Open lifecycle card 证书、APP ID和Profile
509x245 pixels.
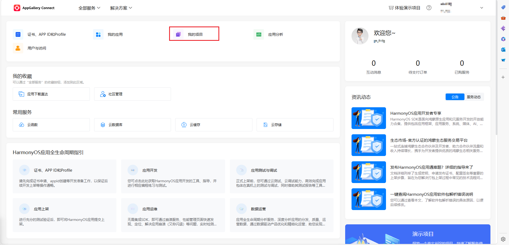[x=64, y=176]
